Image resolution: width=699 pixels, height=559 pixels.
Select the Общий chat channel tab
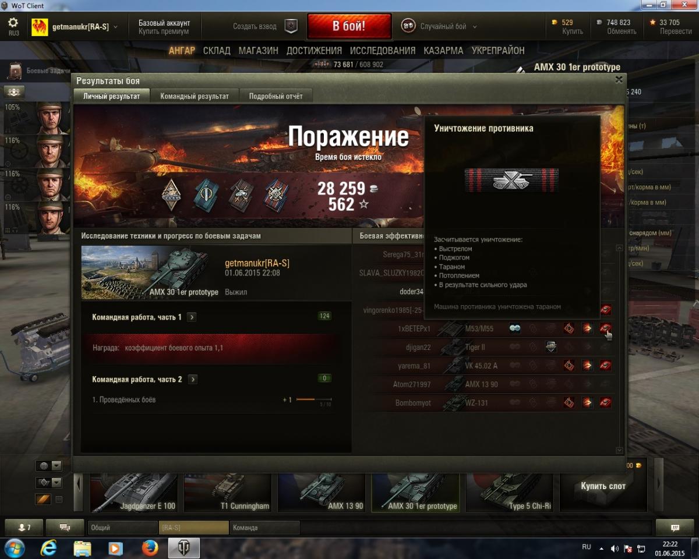click(122, 528)
